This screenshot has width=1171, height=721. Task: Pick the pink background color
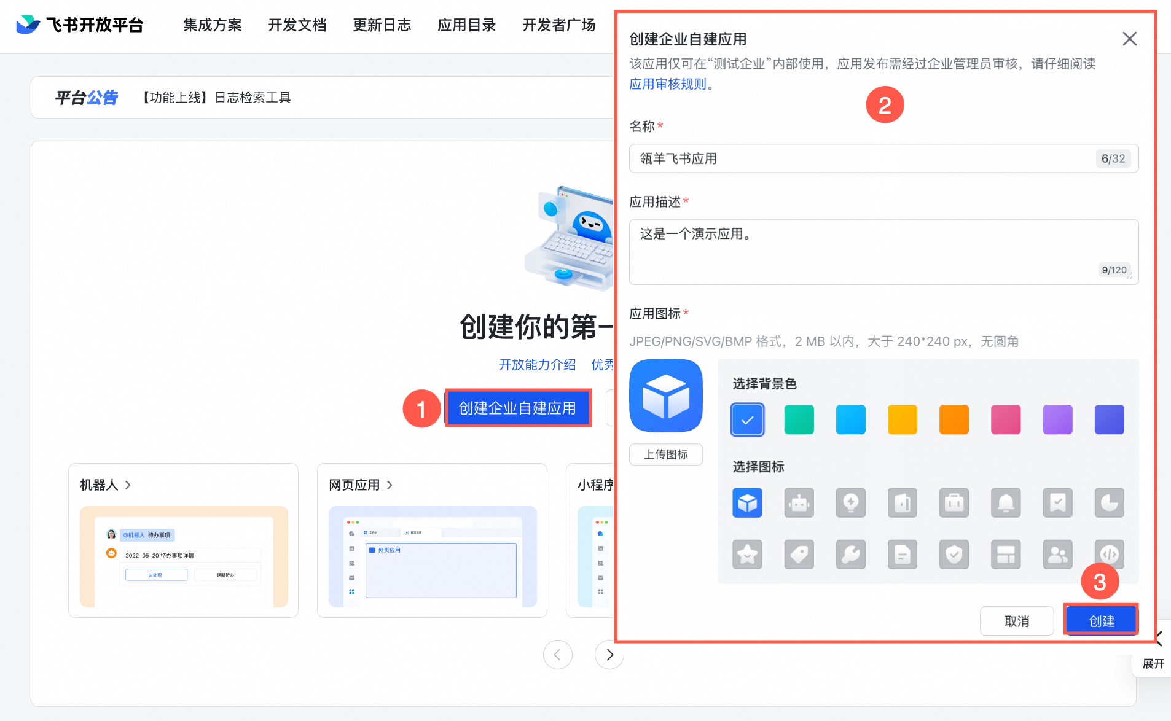pos(1006,419)
